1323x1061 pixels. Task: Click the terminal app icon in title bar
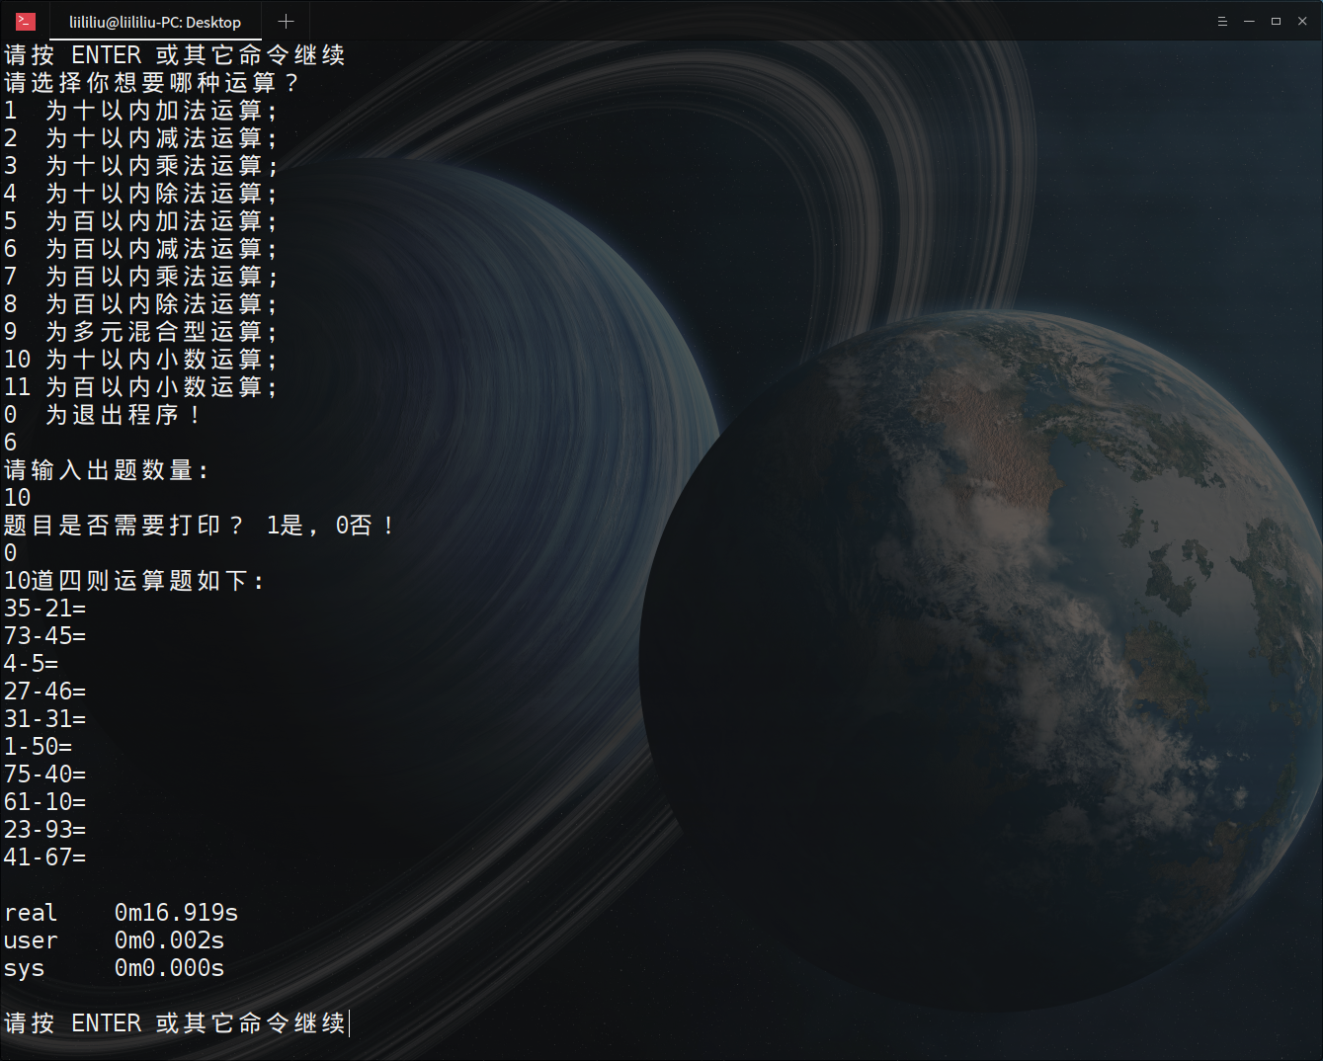click(x=26, y=21)
